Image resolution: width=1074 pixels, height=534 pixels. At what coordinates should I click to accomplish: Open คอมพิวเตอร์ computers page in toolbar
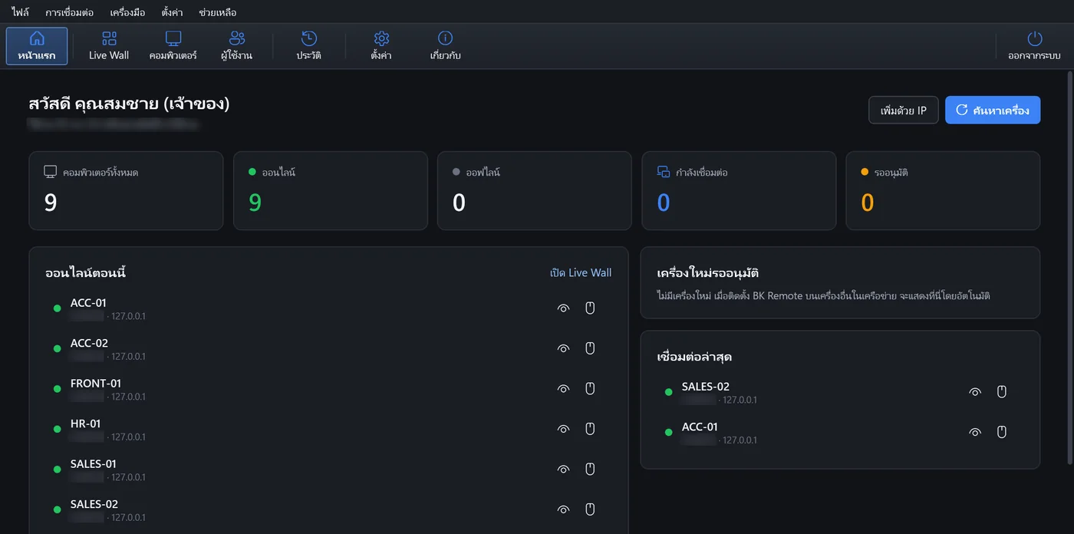point(173,46)
